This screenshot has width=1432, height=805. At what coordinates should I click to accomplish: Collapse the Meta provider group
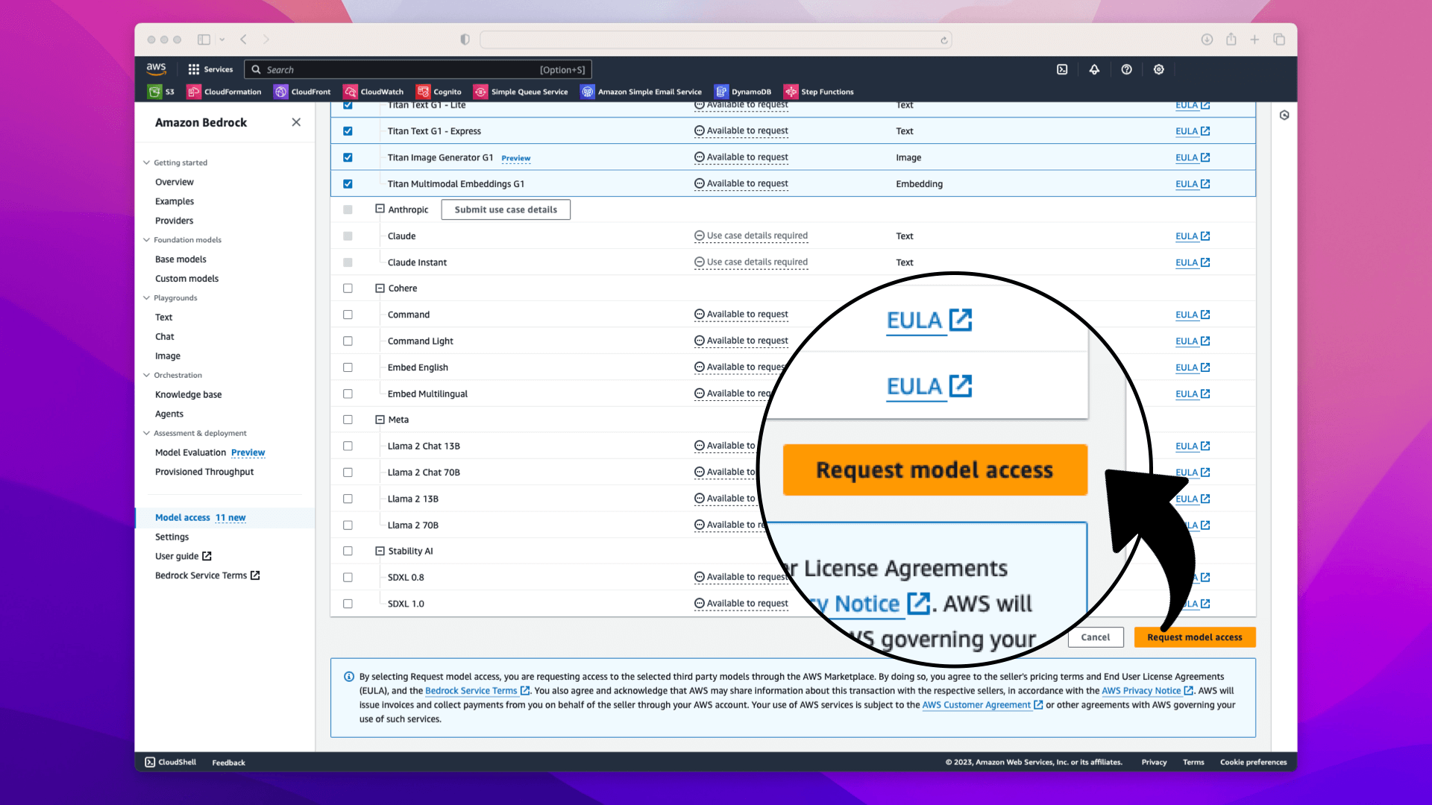coord(379,420)
